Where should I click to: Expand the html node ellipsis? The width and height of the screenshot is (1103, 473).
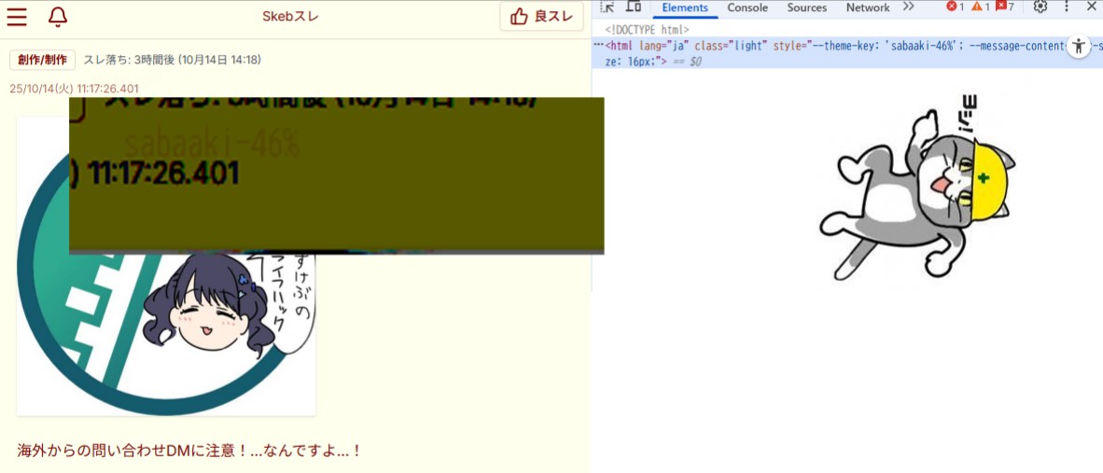tap(598, 45)
